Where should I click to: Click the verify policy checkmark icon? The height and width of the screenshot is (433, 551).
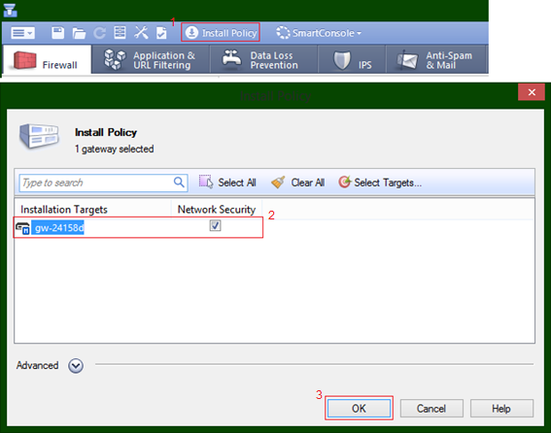(161, 33)
